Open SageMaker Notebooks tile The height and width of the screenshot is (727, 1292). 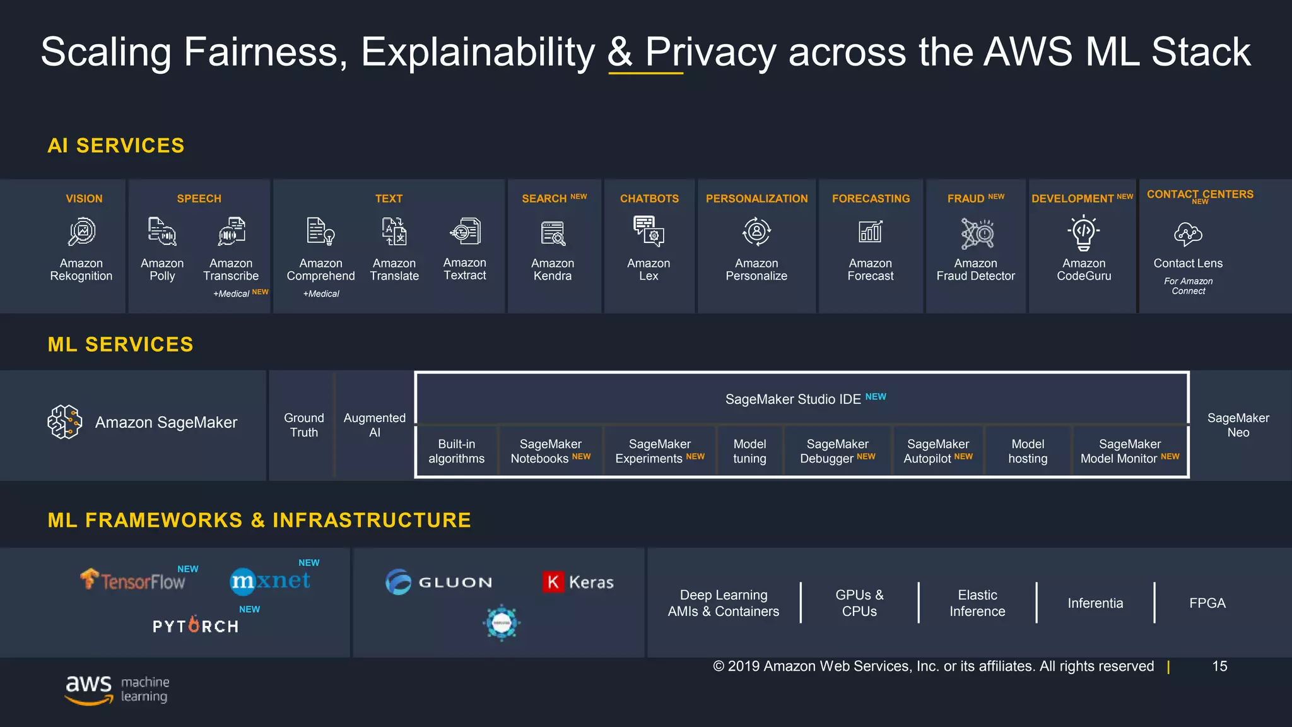[x=551, y=451]
